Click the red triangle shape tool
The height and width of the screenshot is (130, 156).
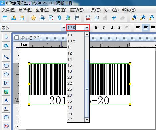pyautogui.click(x=6, y=126)
